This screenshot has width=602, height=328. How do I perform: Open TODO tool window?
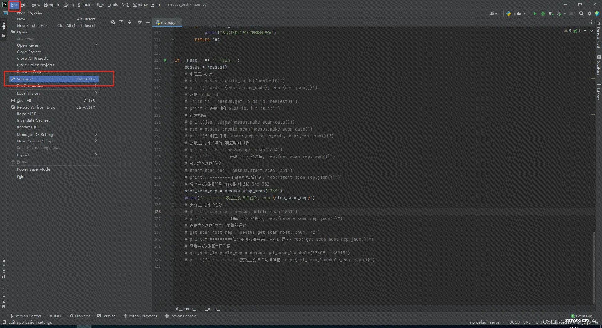click(56, 316)
